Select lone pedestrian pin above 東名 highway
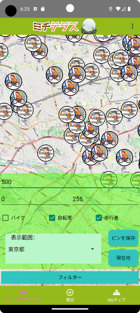 pos(46,153)
